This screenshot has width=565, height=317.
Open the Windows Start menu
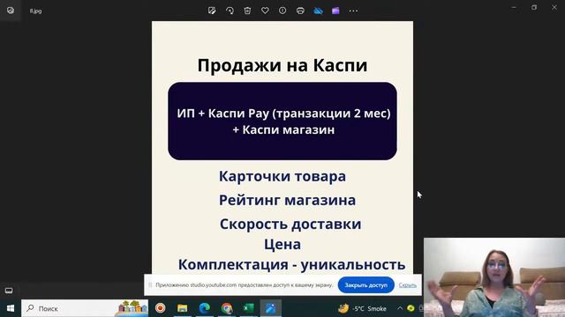pos(11,308)
